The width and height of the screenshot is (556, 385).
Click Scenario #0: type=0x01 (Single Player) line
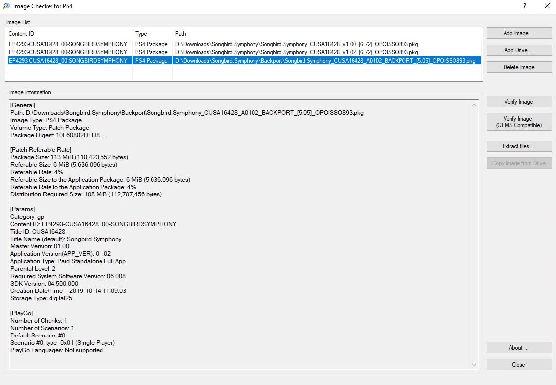click(62, 343)
